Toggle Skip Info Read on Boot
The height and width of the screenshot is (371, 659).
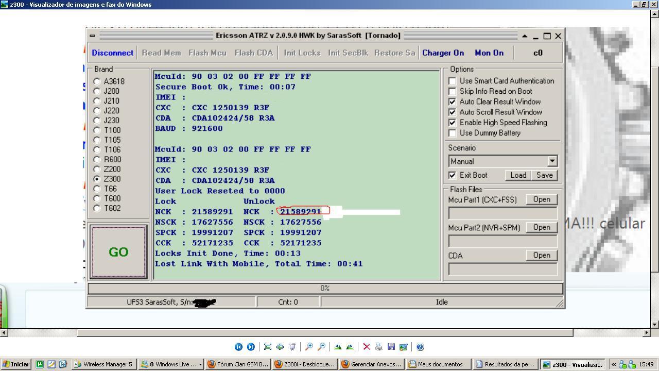pyautogui.click(x=452, y=91)
